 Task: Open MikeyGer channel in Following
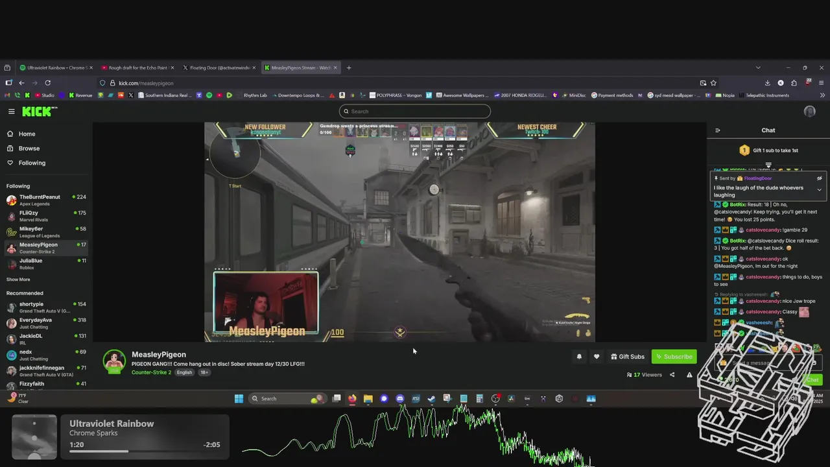tap(45, 232)
